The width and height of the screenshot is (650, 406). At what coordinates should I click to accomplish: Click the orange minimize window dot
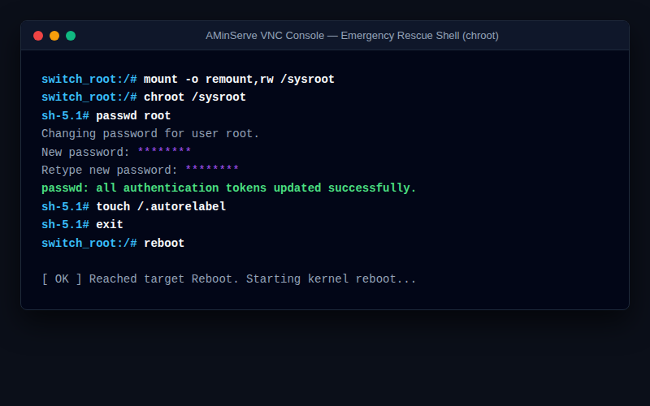(54, 36)
